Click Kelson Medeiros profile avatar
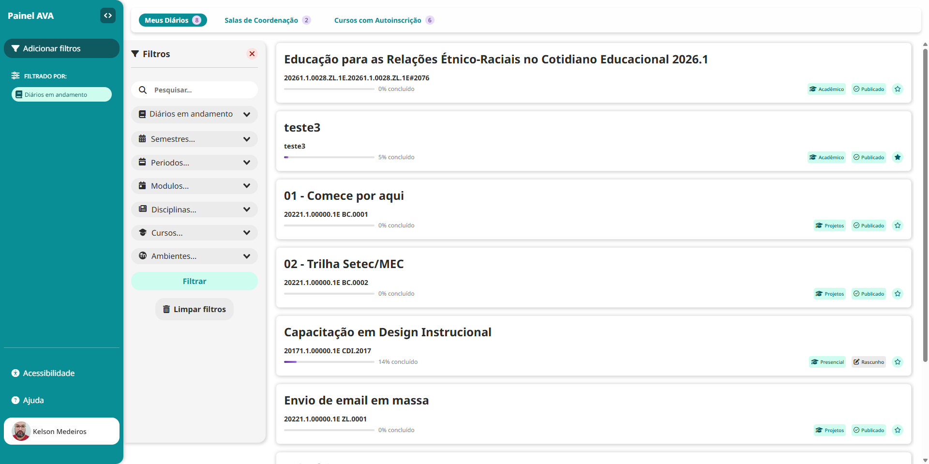 tap(21, 431)
